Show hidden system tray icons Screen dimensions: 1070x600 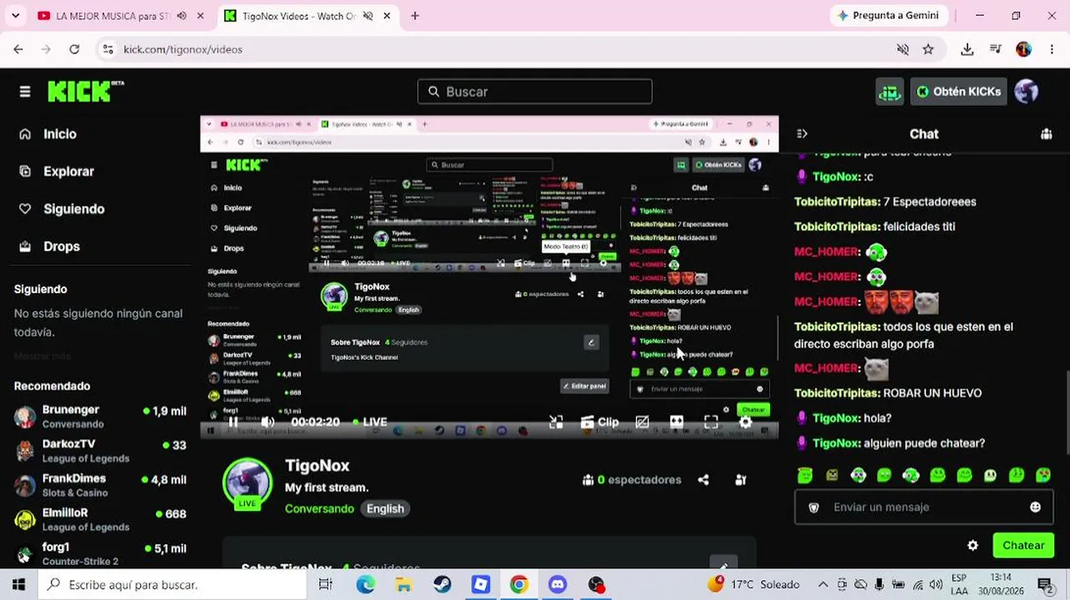(x=822, y=584)
